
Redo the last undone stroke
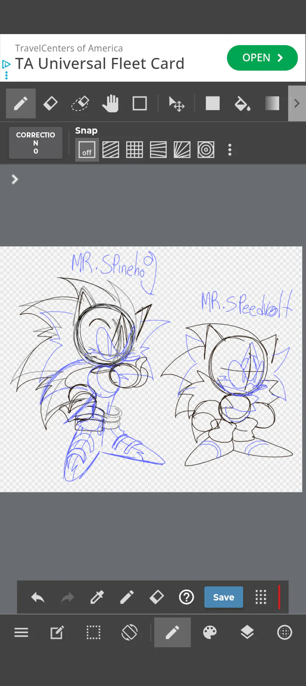pos(68,597)
